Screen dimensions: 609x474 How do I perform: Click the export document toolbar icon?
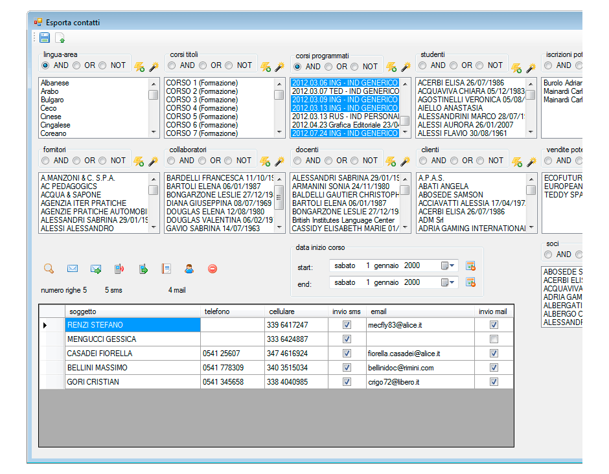coord(60,38)
